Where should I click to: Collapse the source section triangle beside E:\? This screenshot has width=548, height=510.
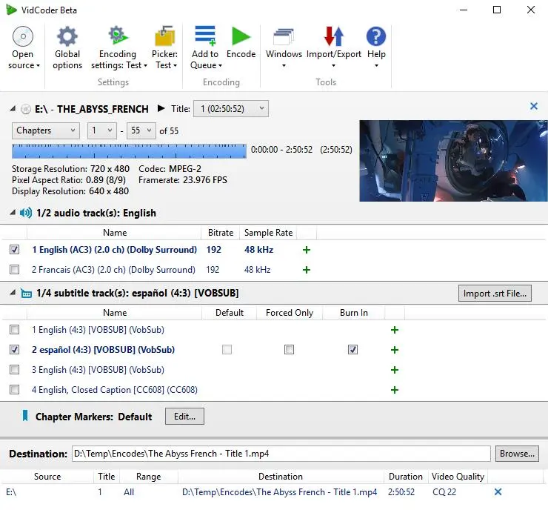pyautogui.click(x=13, y=108)
